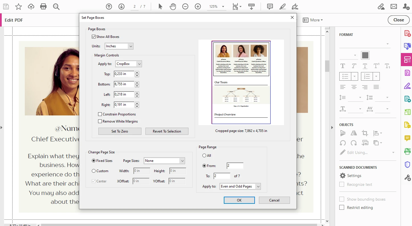The image size is (412, 226).
Task: Click the To page number field
Action: pos(222,176)
